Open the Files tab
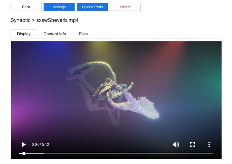 coord(83,34)
